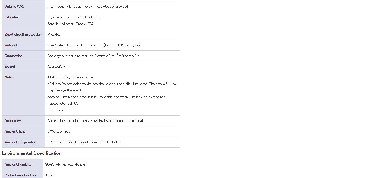Click the Short circuit protection label
The width and height of the screenshot is (367, 178).
pyautogui.click(x=23, y=35)
